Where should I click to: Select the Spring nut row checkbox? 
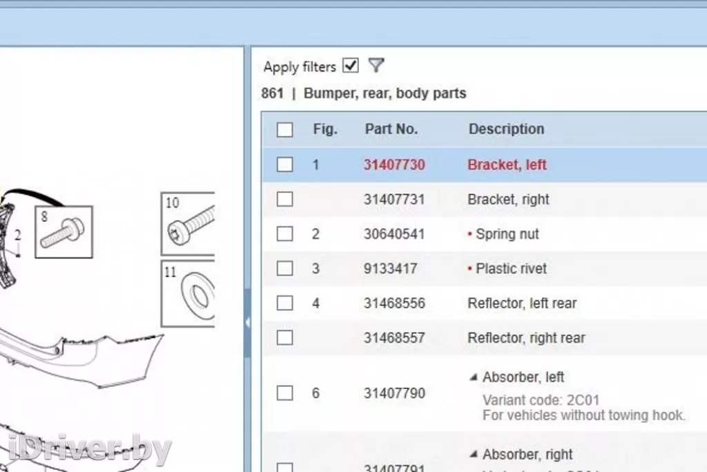tap(284, 234)
